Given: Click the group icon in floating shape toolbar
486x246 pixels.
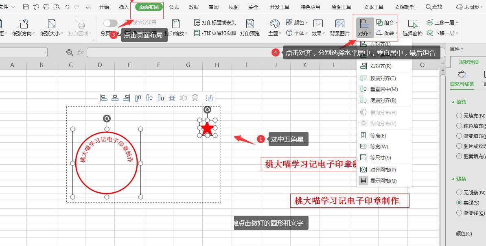Looking at the screenshot, I should tap(209, 98).
